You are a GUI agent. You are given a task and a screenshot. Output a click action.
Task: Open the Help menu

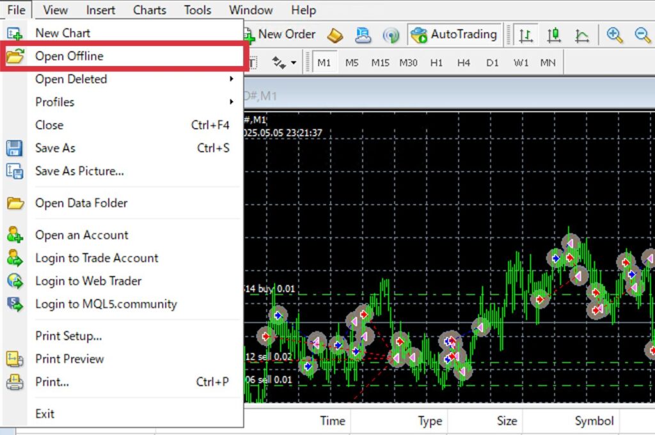304,10
